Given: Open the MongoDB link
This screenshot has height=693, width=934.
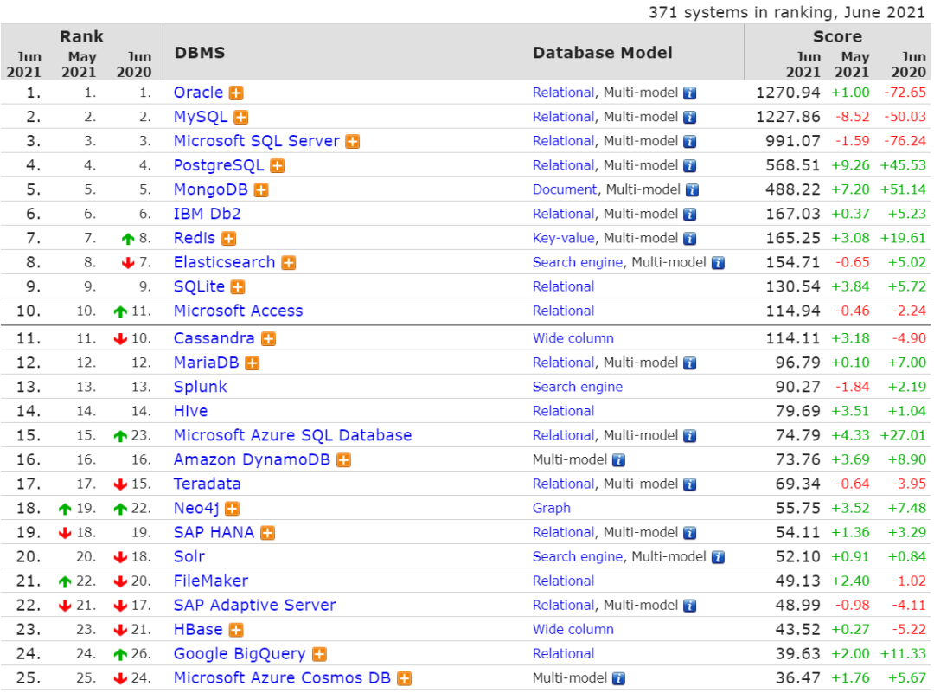Looking at the screenshot, I should point(211,189).
